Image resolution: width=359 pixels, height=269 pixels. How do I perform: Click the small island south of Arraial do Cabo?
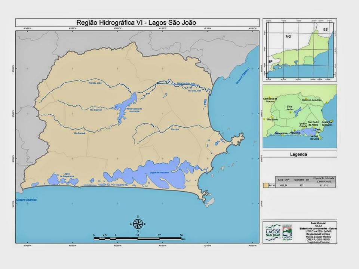(x=210, y=202)
